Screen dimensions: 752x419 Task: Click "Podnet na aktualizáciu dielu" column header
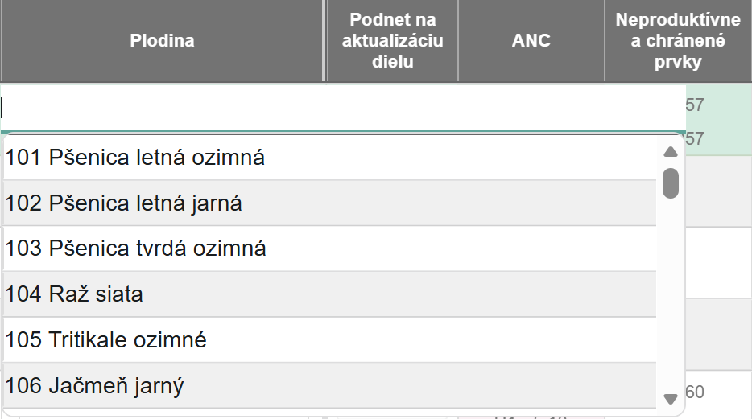392,40
